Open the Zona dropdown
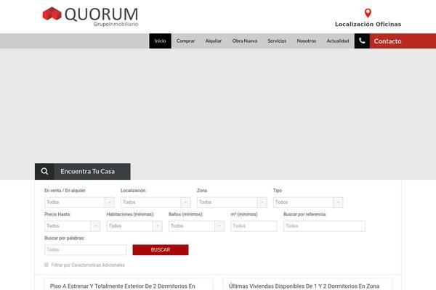The image size is (436, 290). click(x=232, y=202)
